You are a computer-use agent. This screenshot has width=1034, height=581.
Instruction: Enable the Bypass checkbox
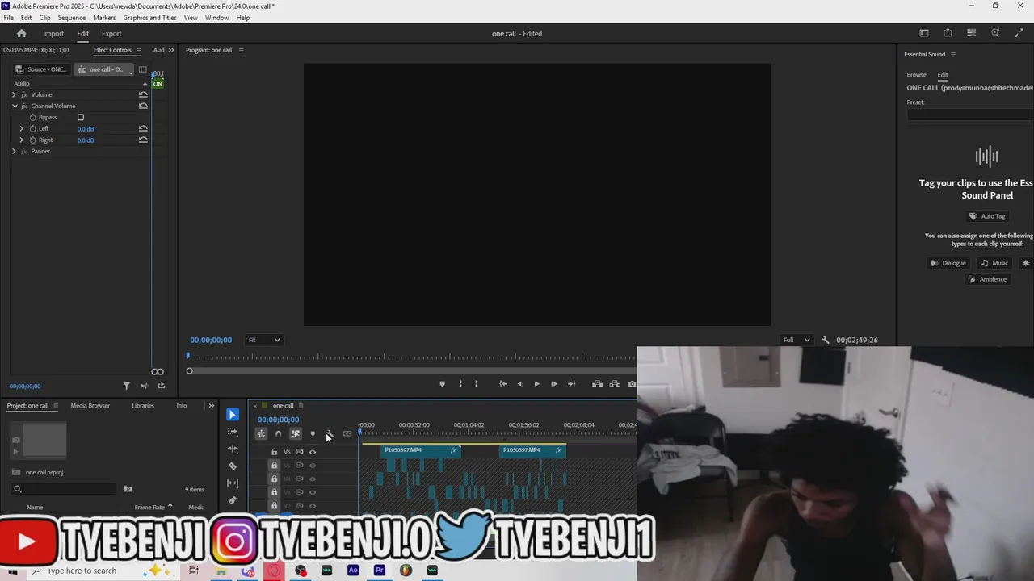pyautogui.click(x=81, y=117)
